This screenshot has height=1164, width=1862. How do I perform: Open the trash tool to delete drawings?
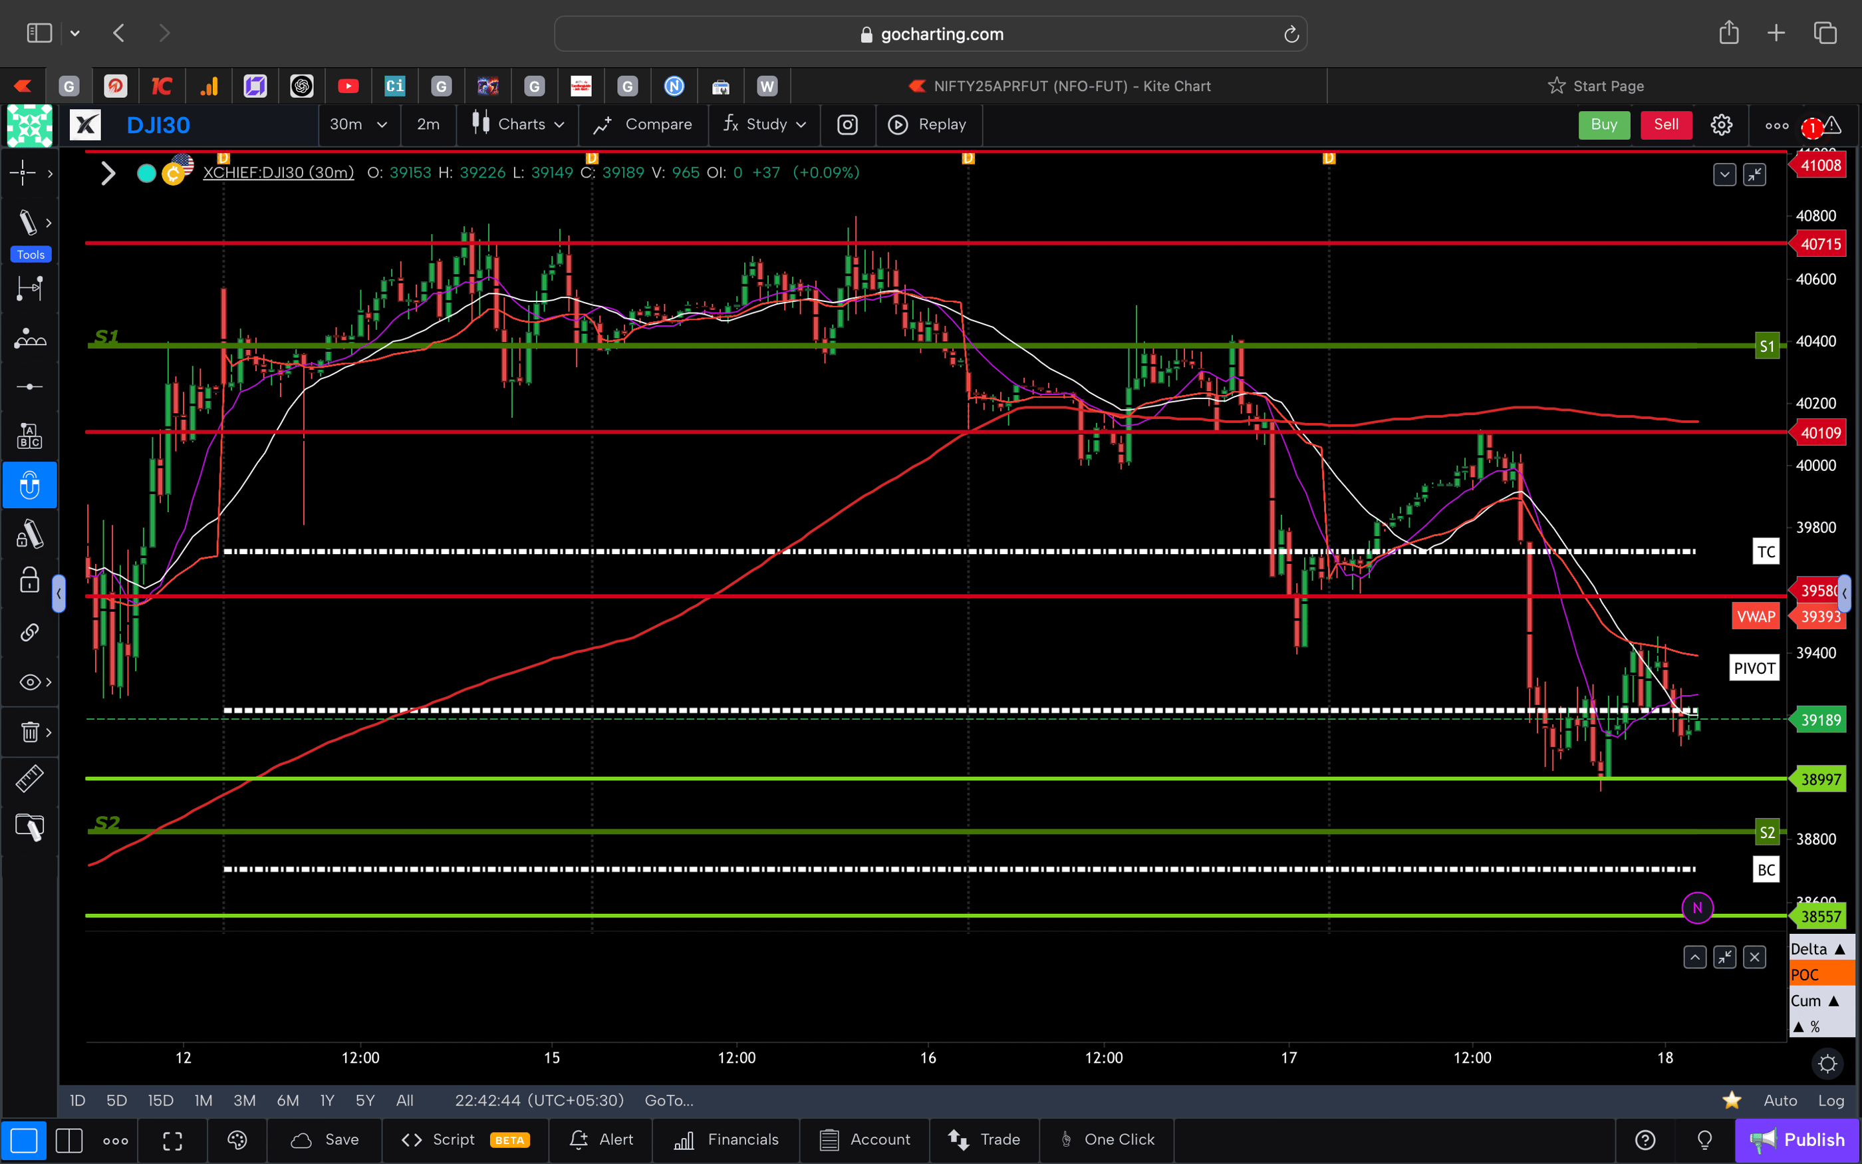coord(29,732)
